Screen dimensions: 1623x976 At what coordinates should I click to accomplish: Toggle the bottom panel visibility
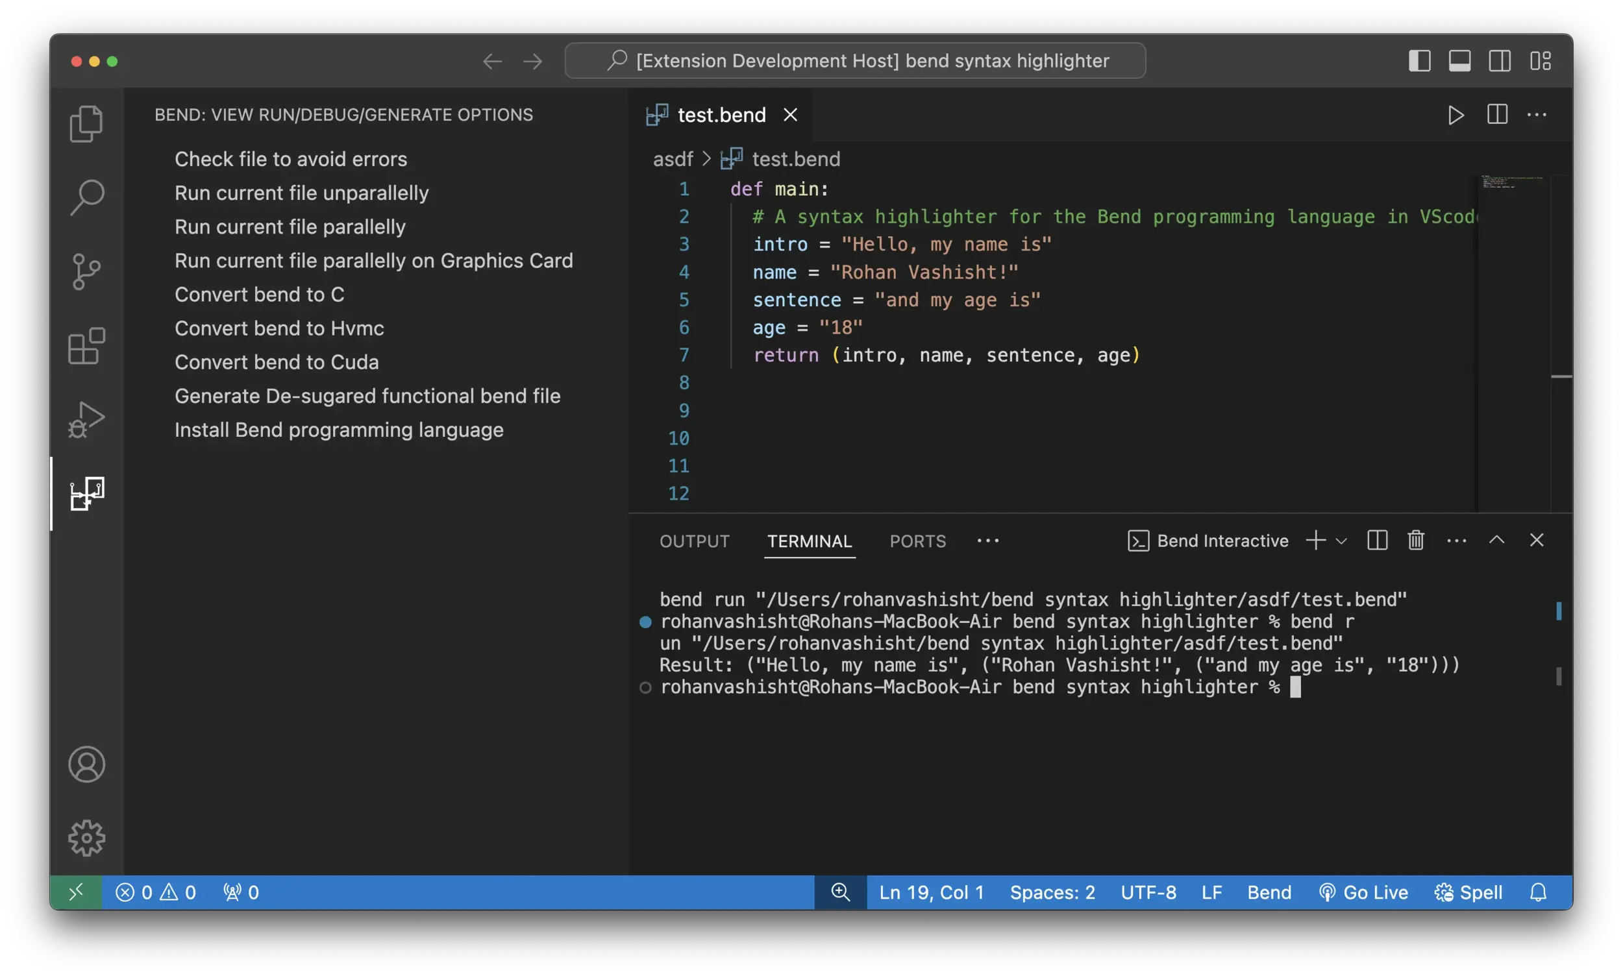click(x=1459, y=61)
